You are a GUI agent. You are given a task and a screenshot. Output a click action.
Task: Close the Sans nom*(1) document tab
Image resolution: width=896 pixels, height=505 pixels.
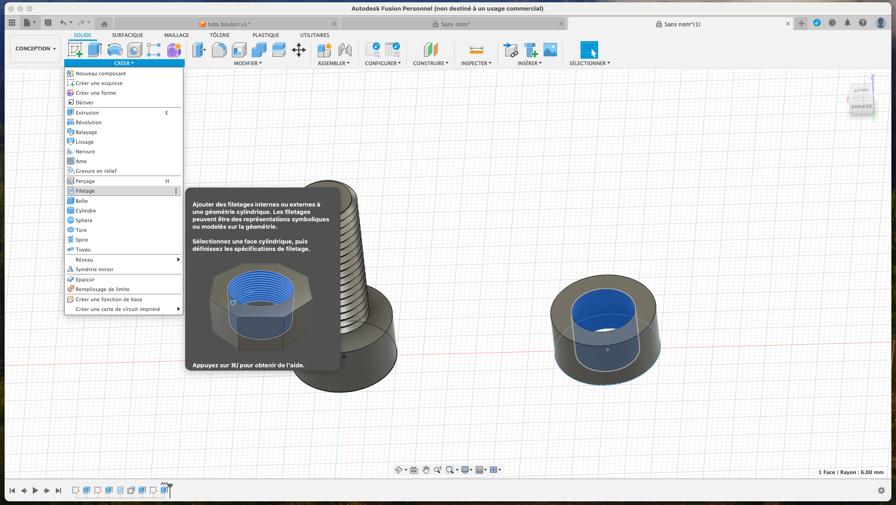click(x=788, y=24)
